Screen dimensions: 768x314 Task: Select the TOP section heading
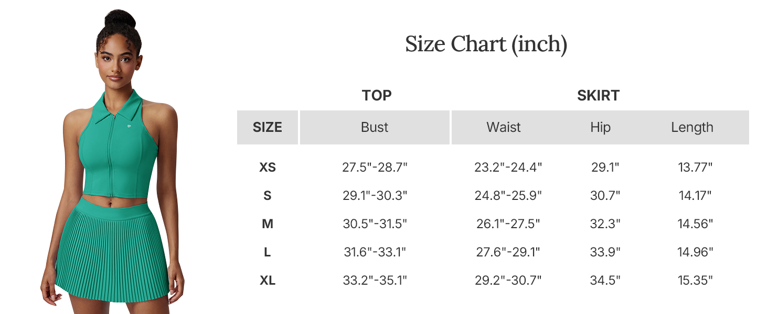click(x=376, y=96)
